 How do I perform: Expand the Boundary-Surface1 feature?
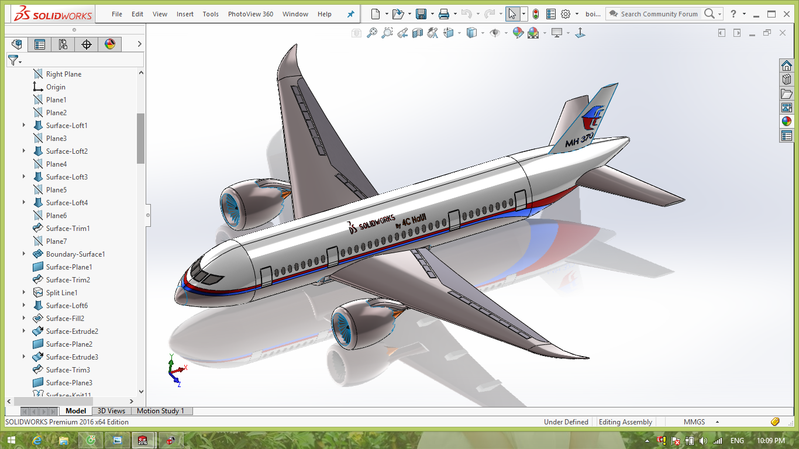24,254
